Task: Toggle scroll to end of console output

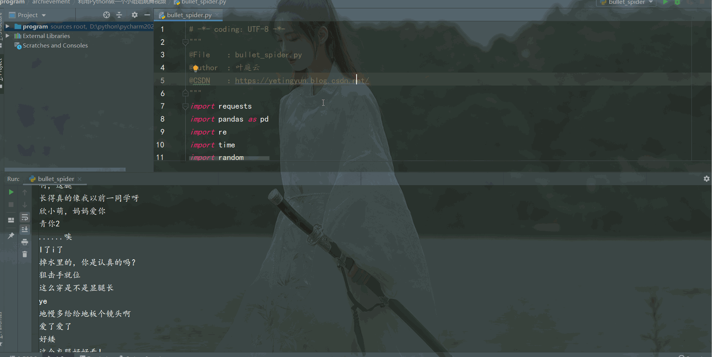Action: (x=25, y=229)
